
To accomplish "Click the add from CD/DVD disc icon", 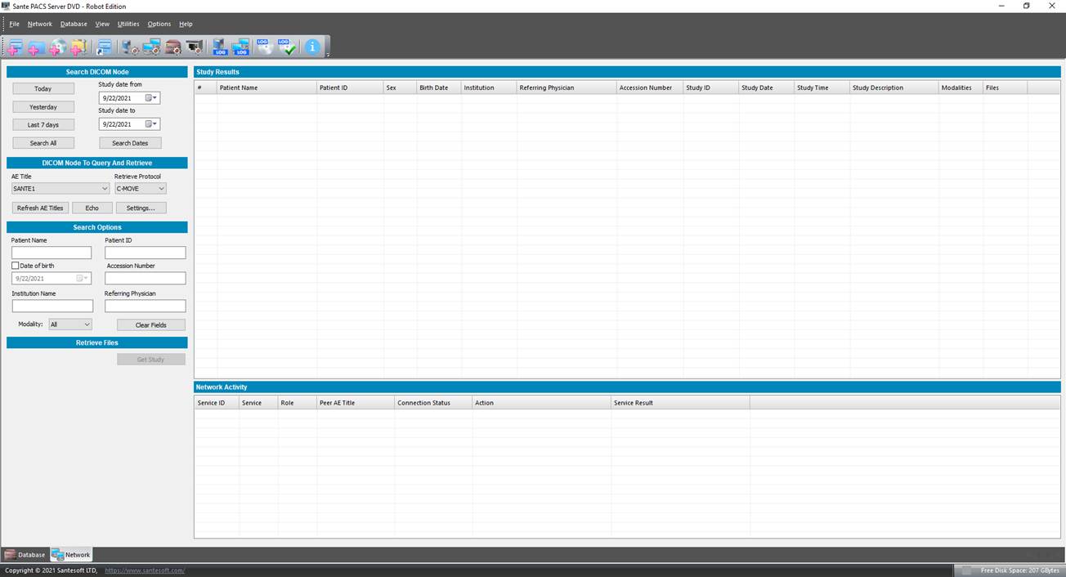I will 57,47.
